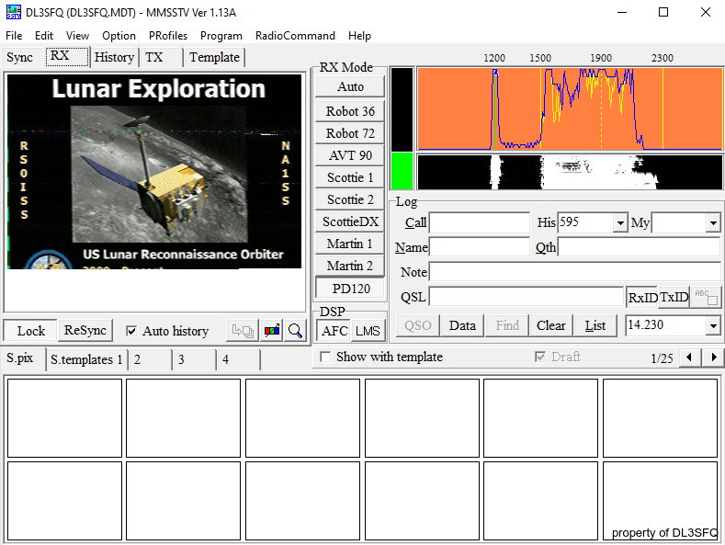The height and width of the screenshot is (545, 725).
Task: Click the Data log button
Action: (462, 325)
